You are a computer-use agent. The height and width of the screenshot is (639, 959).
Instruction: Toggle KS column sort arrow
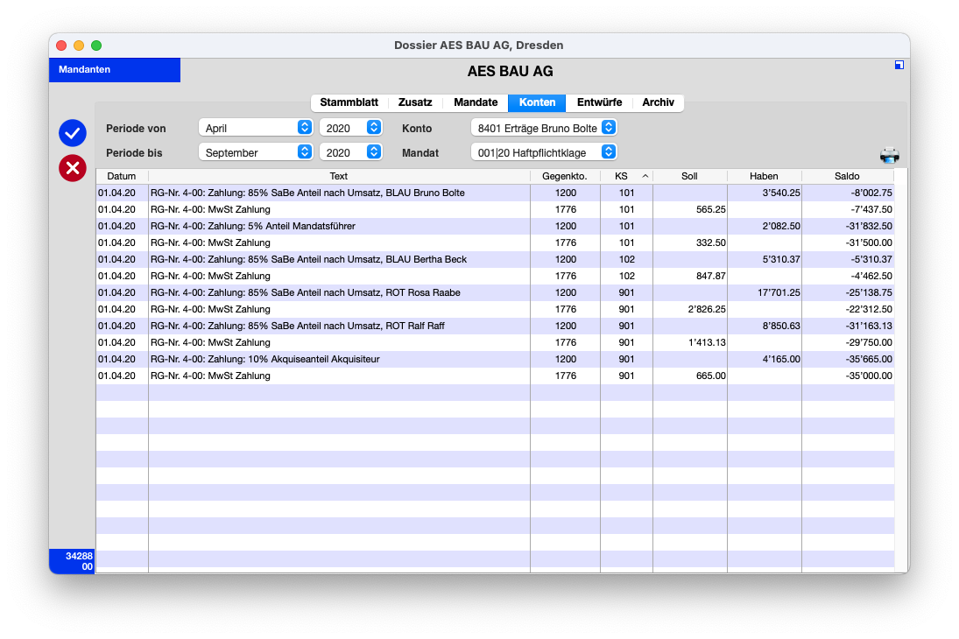pyautogui.click(x=645, y=176)
